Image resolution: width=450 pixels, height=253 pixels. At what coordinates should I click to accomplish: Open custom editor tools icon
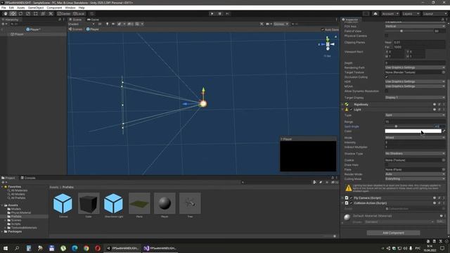pyautogui.click(x=51, y=13)
